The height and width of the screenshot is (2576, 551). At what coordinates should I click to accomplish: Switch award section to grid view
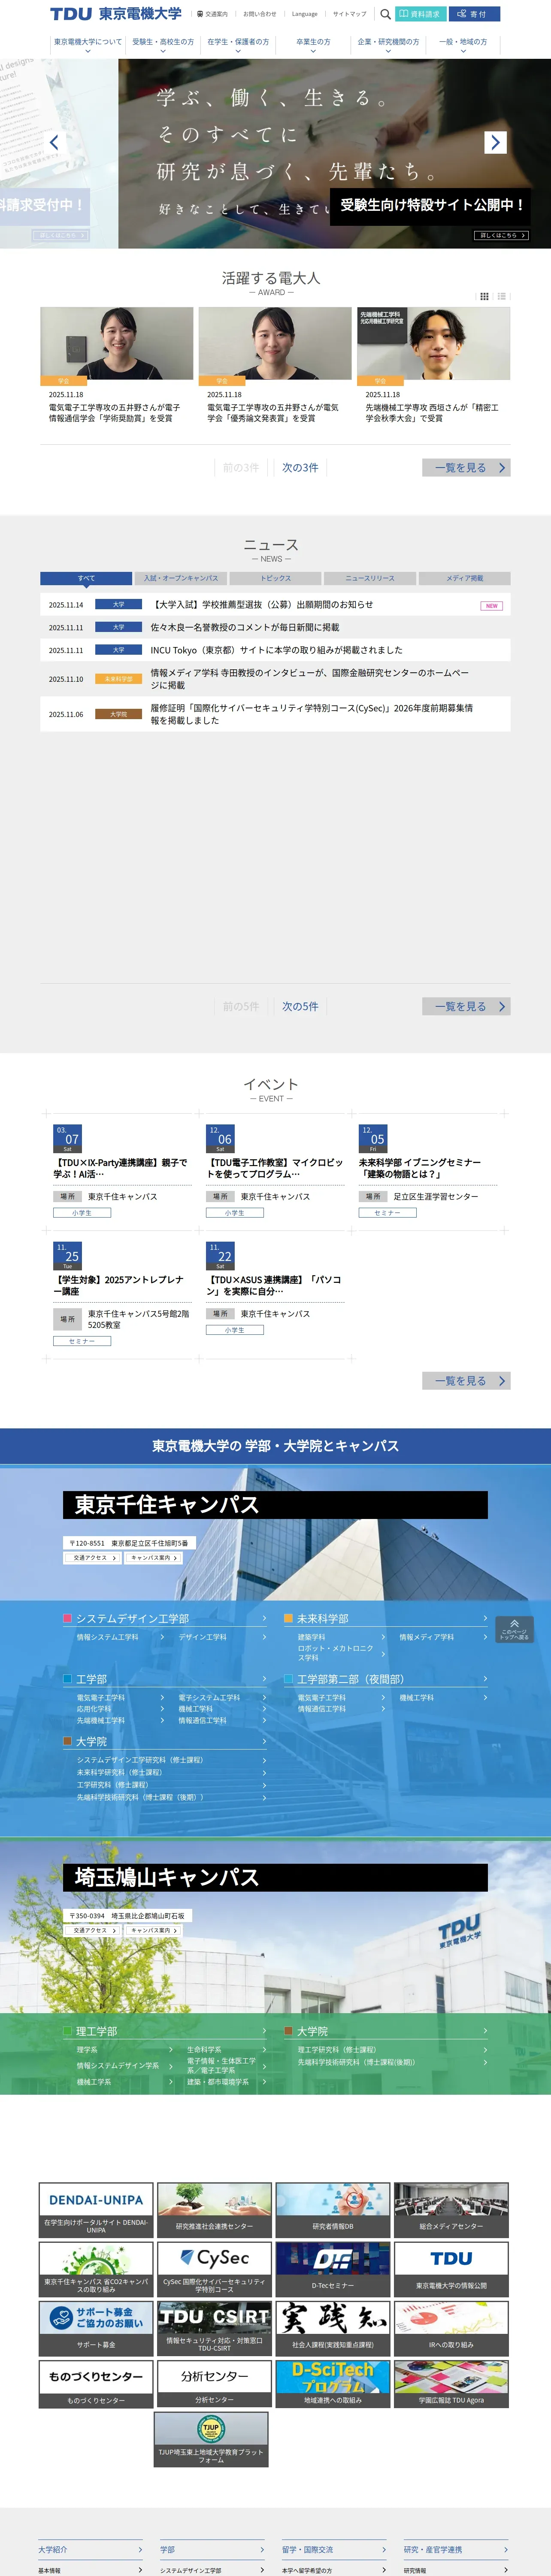tap(485, 296)
